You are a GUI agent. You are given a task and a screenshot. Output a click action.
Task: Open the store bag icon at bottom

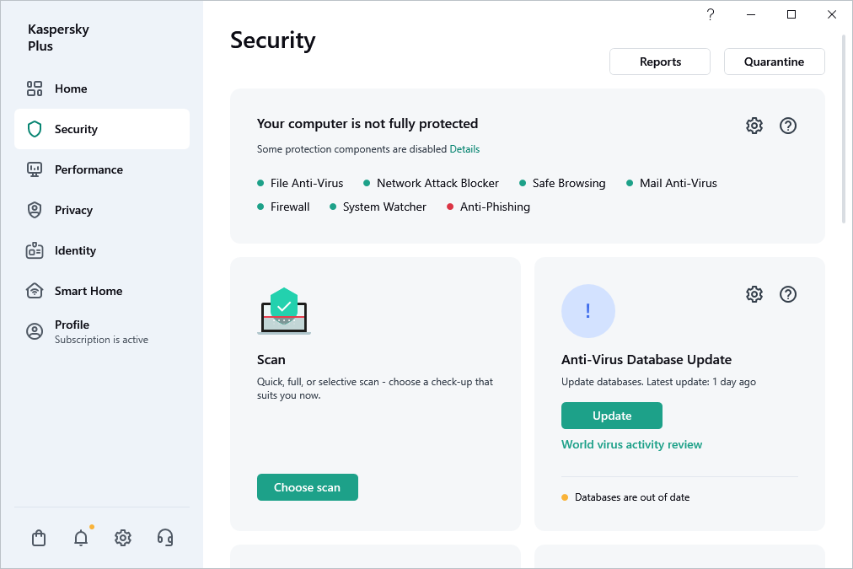point(38,537)
